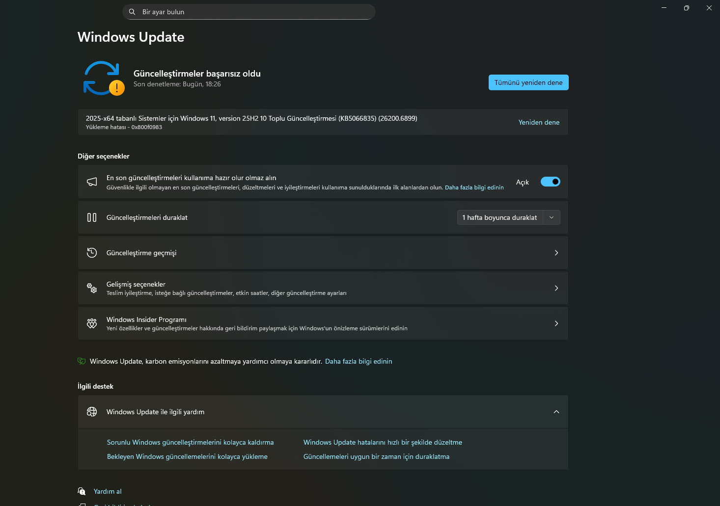
Task: Open 'Windows Update hatalarını hızlı bir şekilde düzeltme'
Action: [383, 442]
